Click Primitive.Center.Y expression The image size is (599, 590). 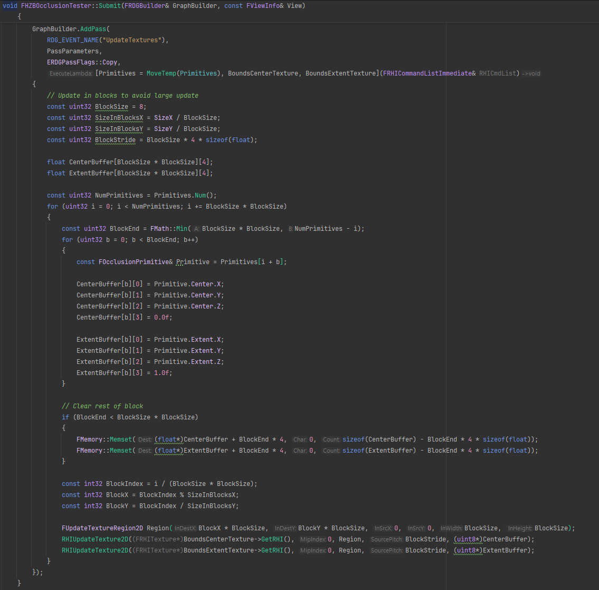coord(187,295)
